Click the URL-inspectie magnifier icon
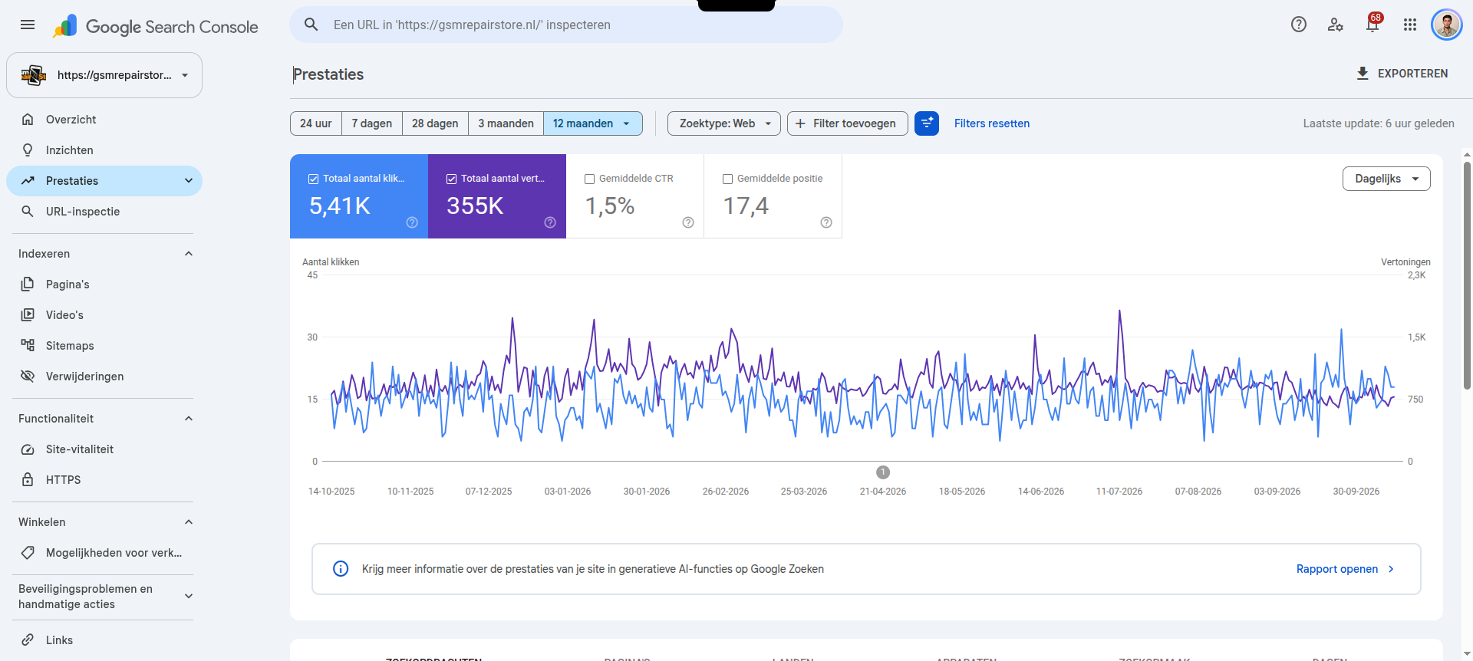1473x661 pixels. click(x=28, y=212)
